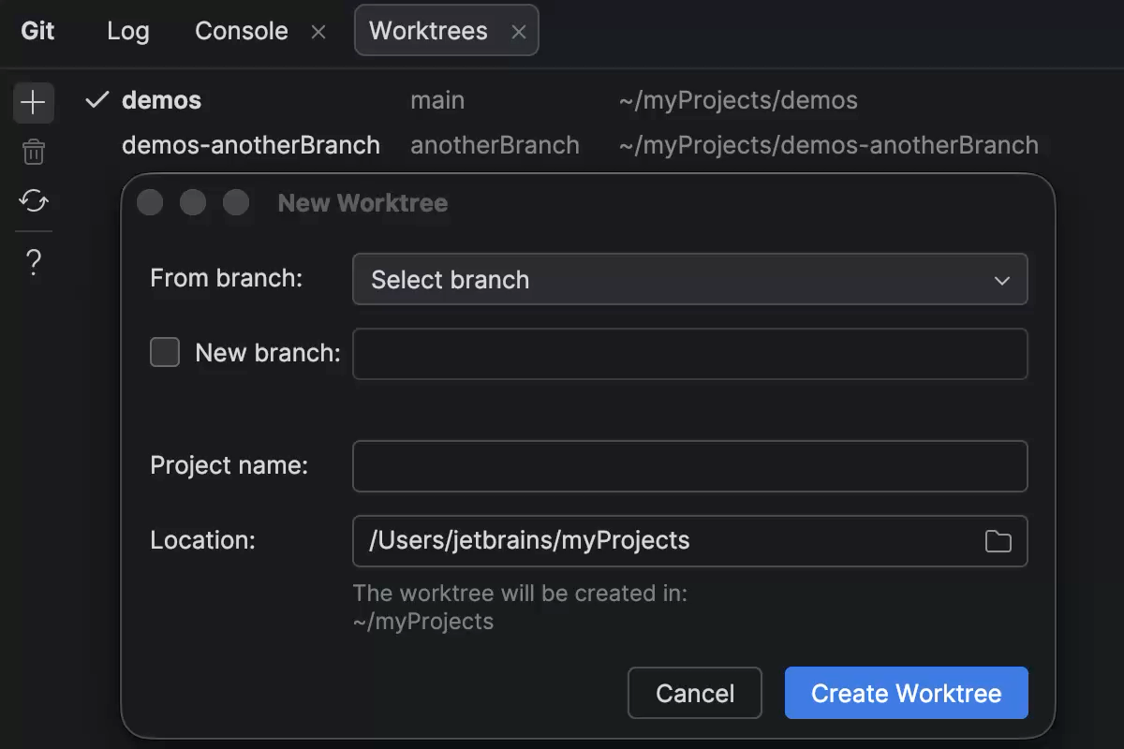This screenshot has height=749, width=1124.
Task: Enable the New branch checkbox
Action: point(165,353)
